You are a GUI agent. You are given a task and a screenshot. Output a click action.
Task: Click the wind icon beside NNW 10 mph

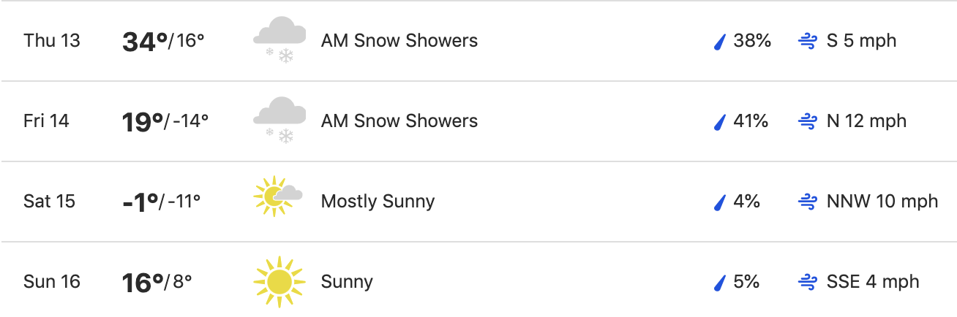pyautogui.click(x=807, y=202)
